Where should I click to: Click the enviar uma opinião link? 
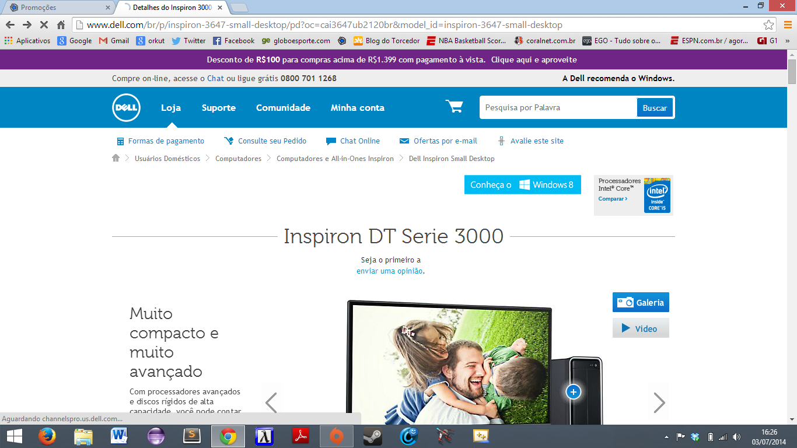(389, 271)
